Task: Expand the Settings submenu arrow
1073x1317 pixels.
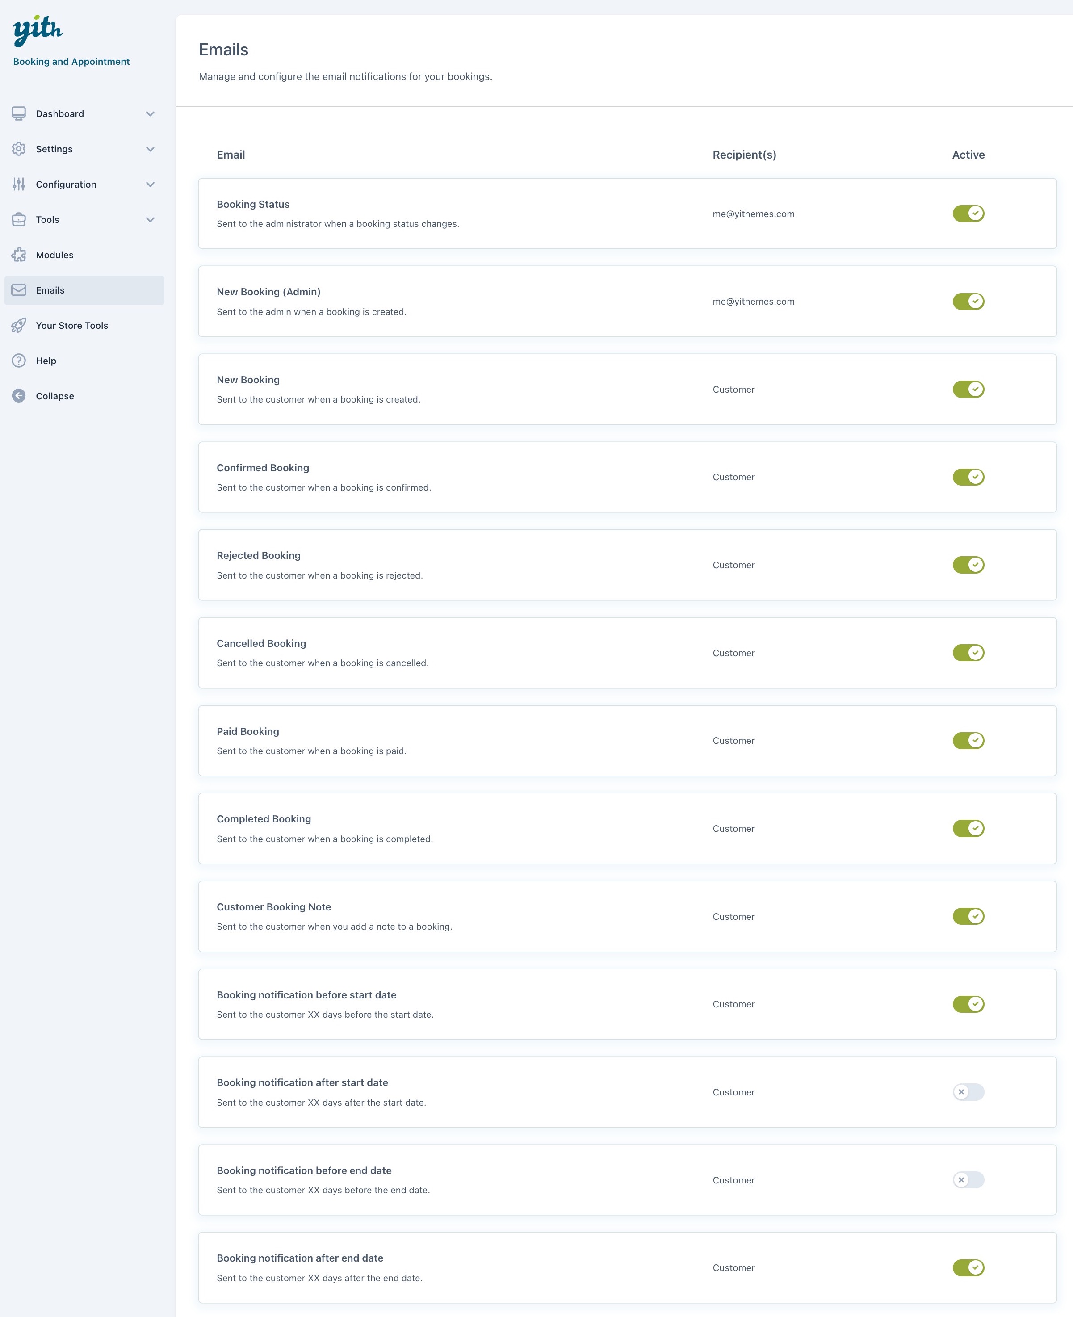Action: coord(150,149)
